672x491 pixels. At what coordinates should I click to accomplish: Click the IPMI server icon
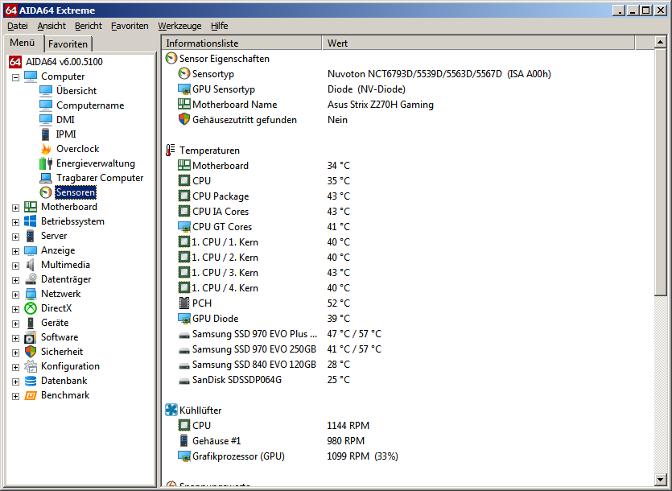(45, 134)
